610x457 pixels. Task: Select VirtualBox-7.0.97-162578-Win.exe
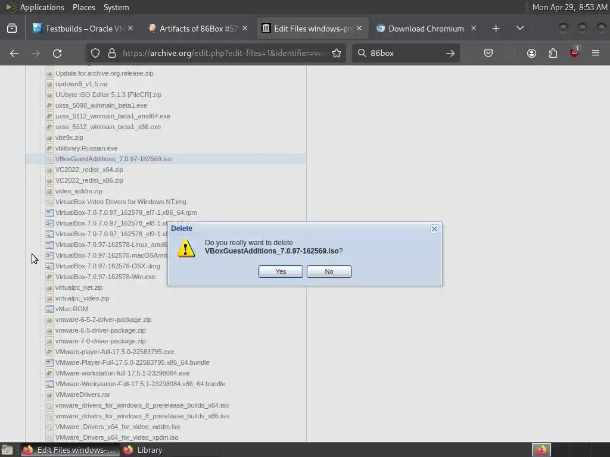tap(105, 277)
